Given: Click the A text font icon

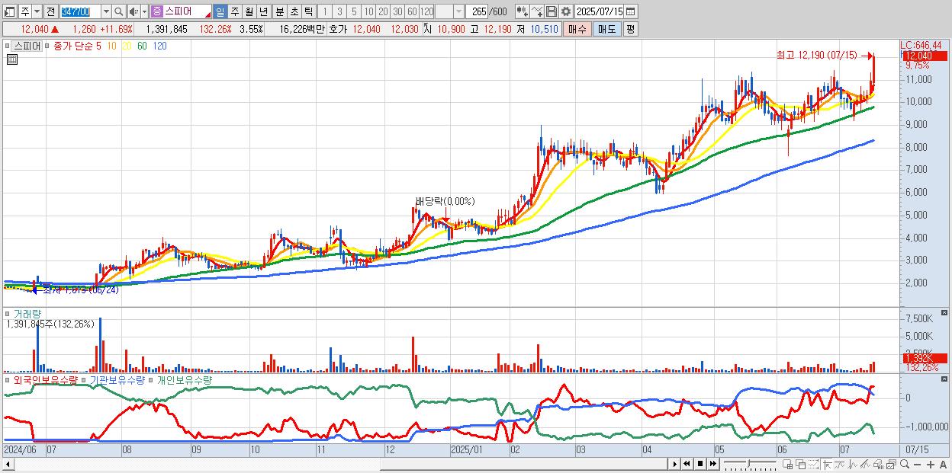Looking at the screenshot, I should 943,464.
